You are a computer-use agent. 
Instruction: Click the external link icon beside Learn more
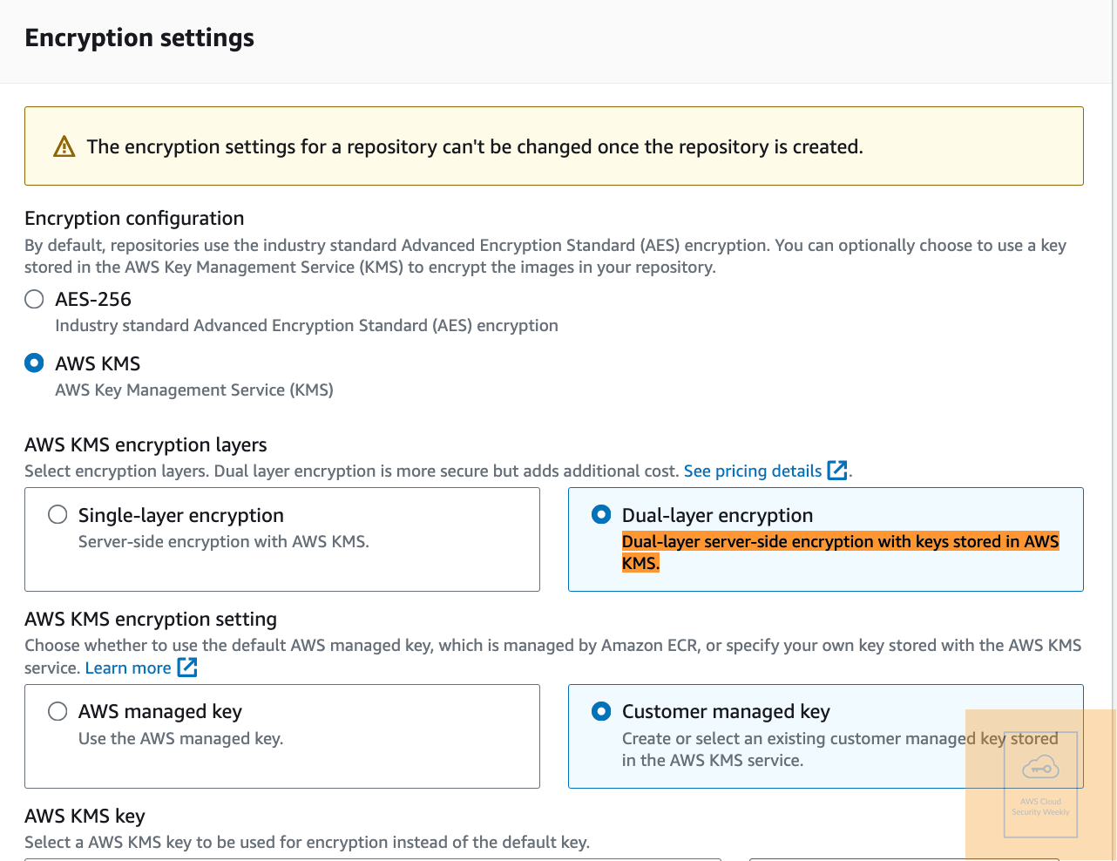[187, 668]
